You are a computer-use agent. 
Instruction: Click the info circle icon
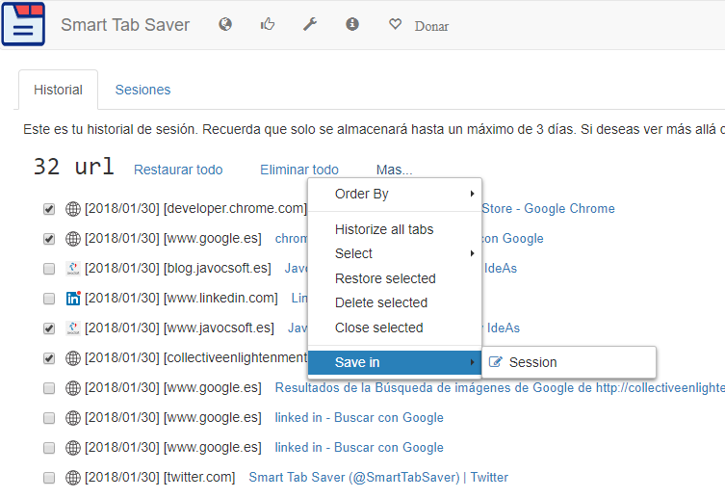coord(352,24)
